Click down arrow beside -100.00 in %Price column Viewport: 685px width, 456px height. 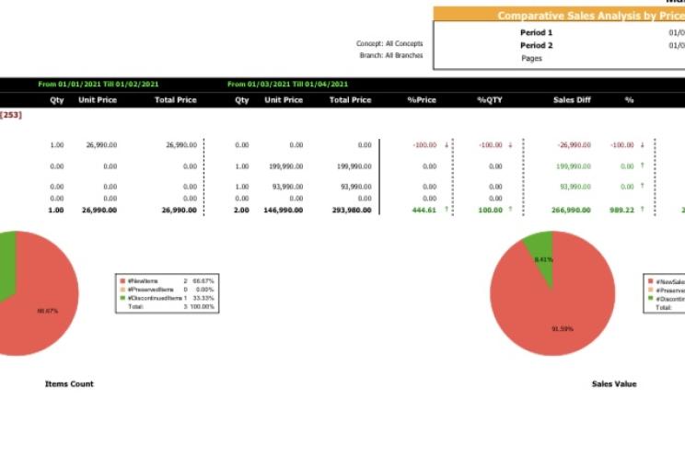pos(447,145)
